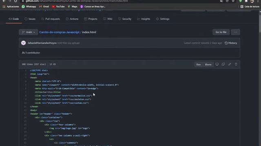Click code line with DOCTYPE html
Image resolution: width=261 pixels, height=146 pixels.
point(39,70)
